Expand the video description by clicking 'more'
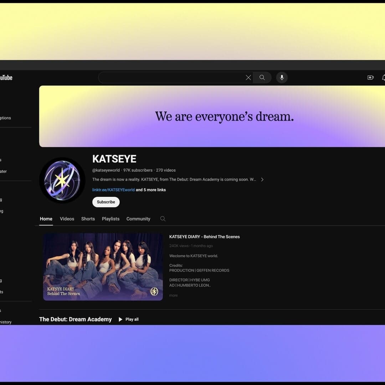The width and height of the screenshot is (385, 385). 173,295
